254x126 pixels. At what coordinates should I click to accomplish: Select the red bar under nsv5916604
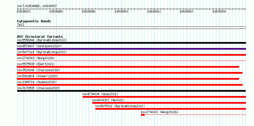pos(128,79)
